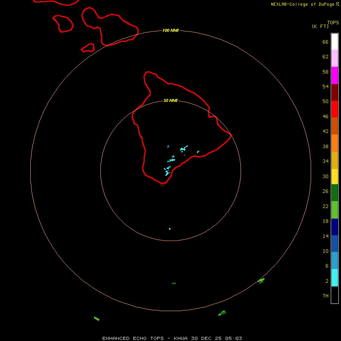Click the bright red 50 kft swatch
Viewport: 341px width, 341px height.
click(335, 109)
